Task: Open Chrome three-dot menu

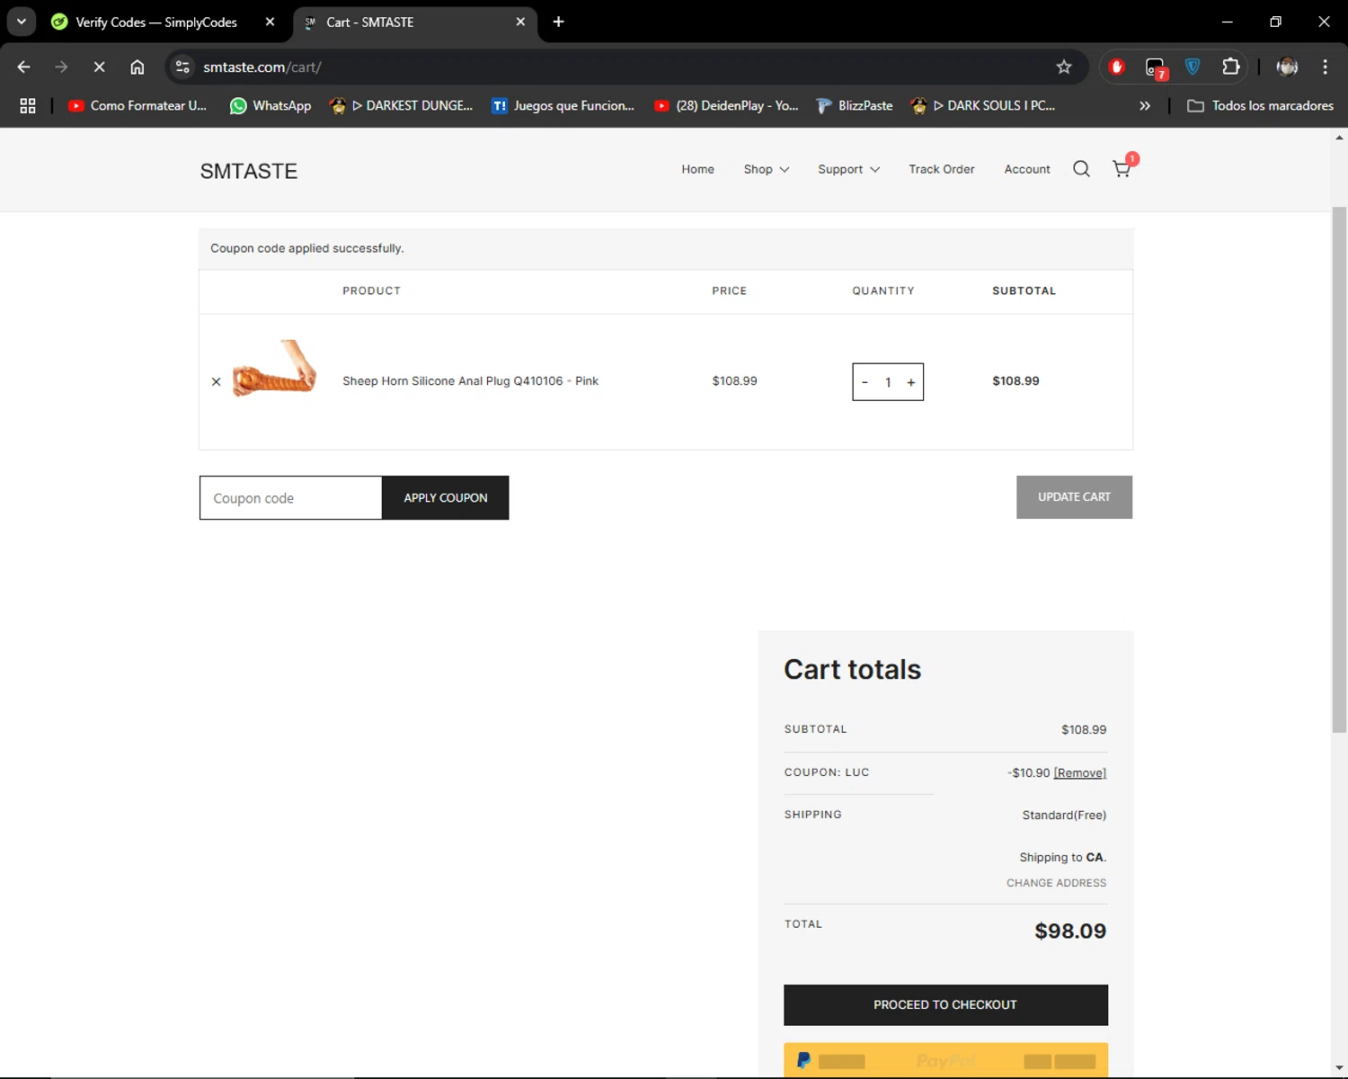Action: coord(1325,67)
